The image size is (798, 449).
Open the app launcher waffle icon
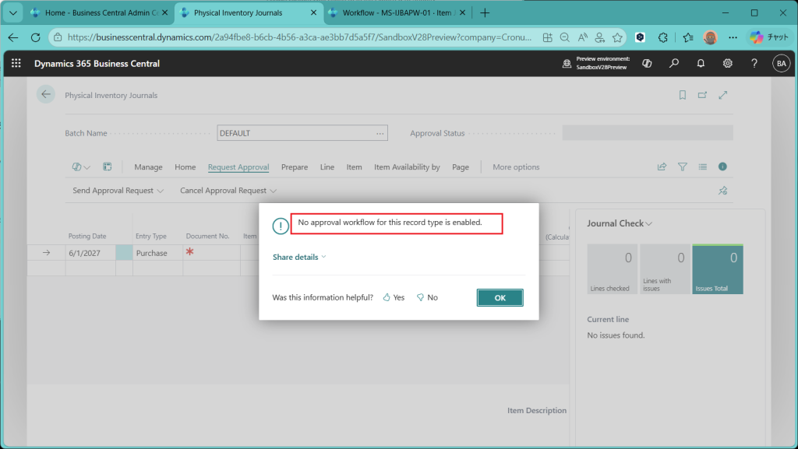point(16,63)
